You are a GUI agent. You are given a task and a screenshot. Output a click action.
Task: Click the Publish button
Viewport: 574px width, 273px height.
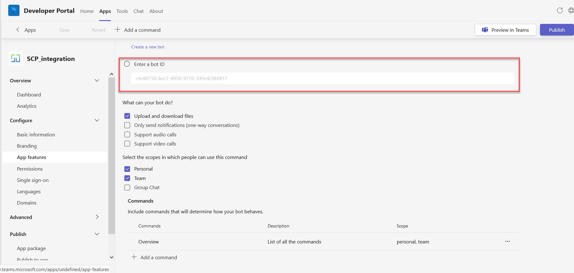tap(557, 30)
